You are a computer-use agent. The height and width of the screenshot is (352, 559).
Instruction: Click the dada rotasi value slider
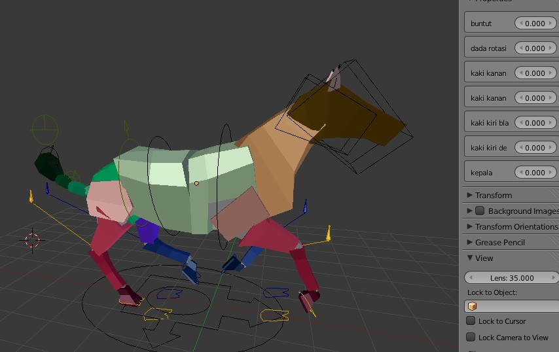(x=535, y=48)
